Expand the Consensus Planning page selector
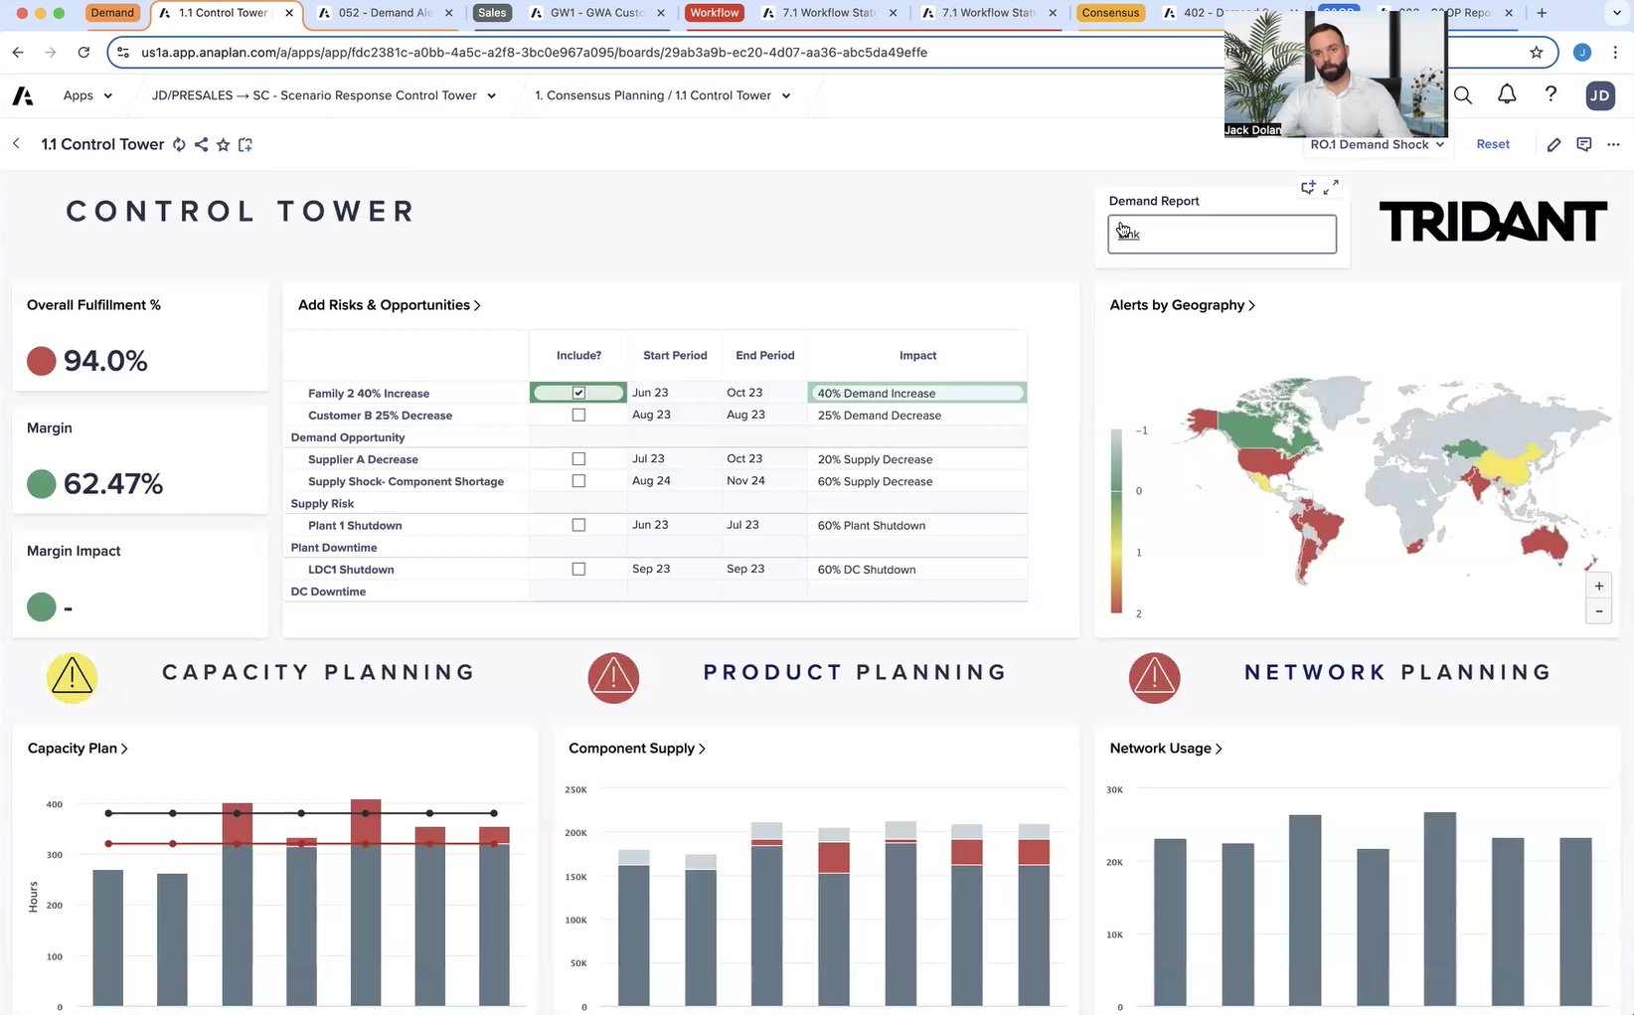 point(662,95)
